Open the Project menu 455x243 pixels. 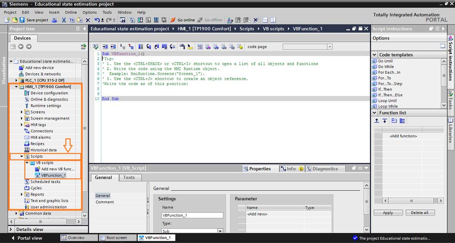tap(10, 12)
